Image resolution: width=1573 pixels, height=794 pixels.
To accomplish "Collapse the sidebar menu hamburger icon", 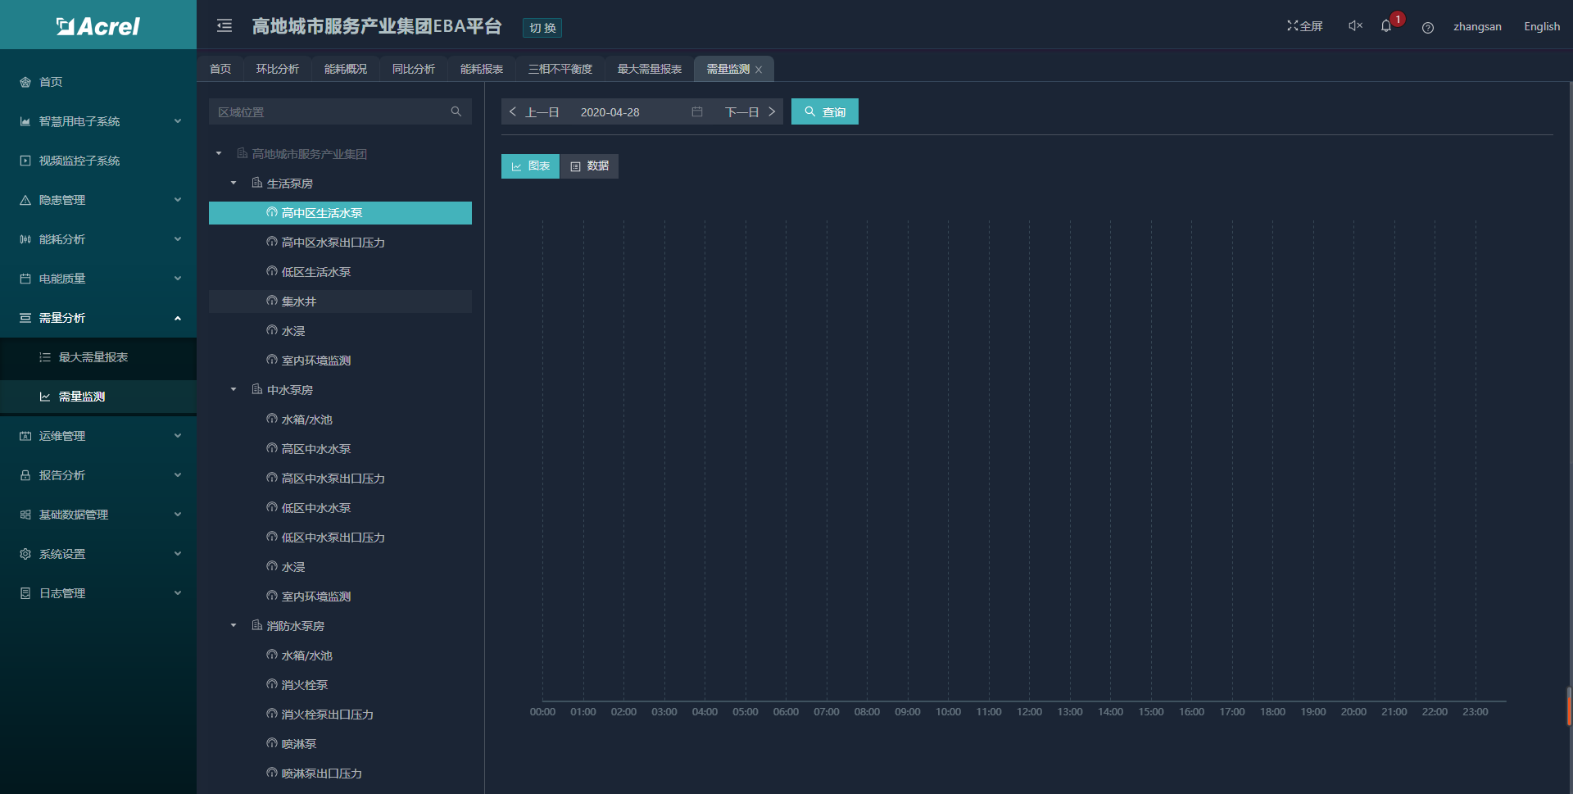I will pos(224,26).
